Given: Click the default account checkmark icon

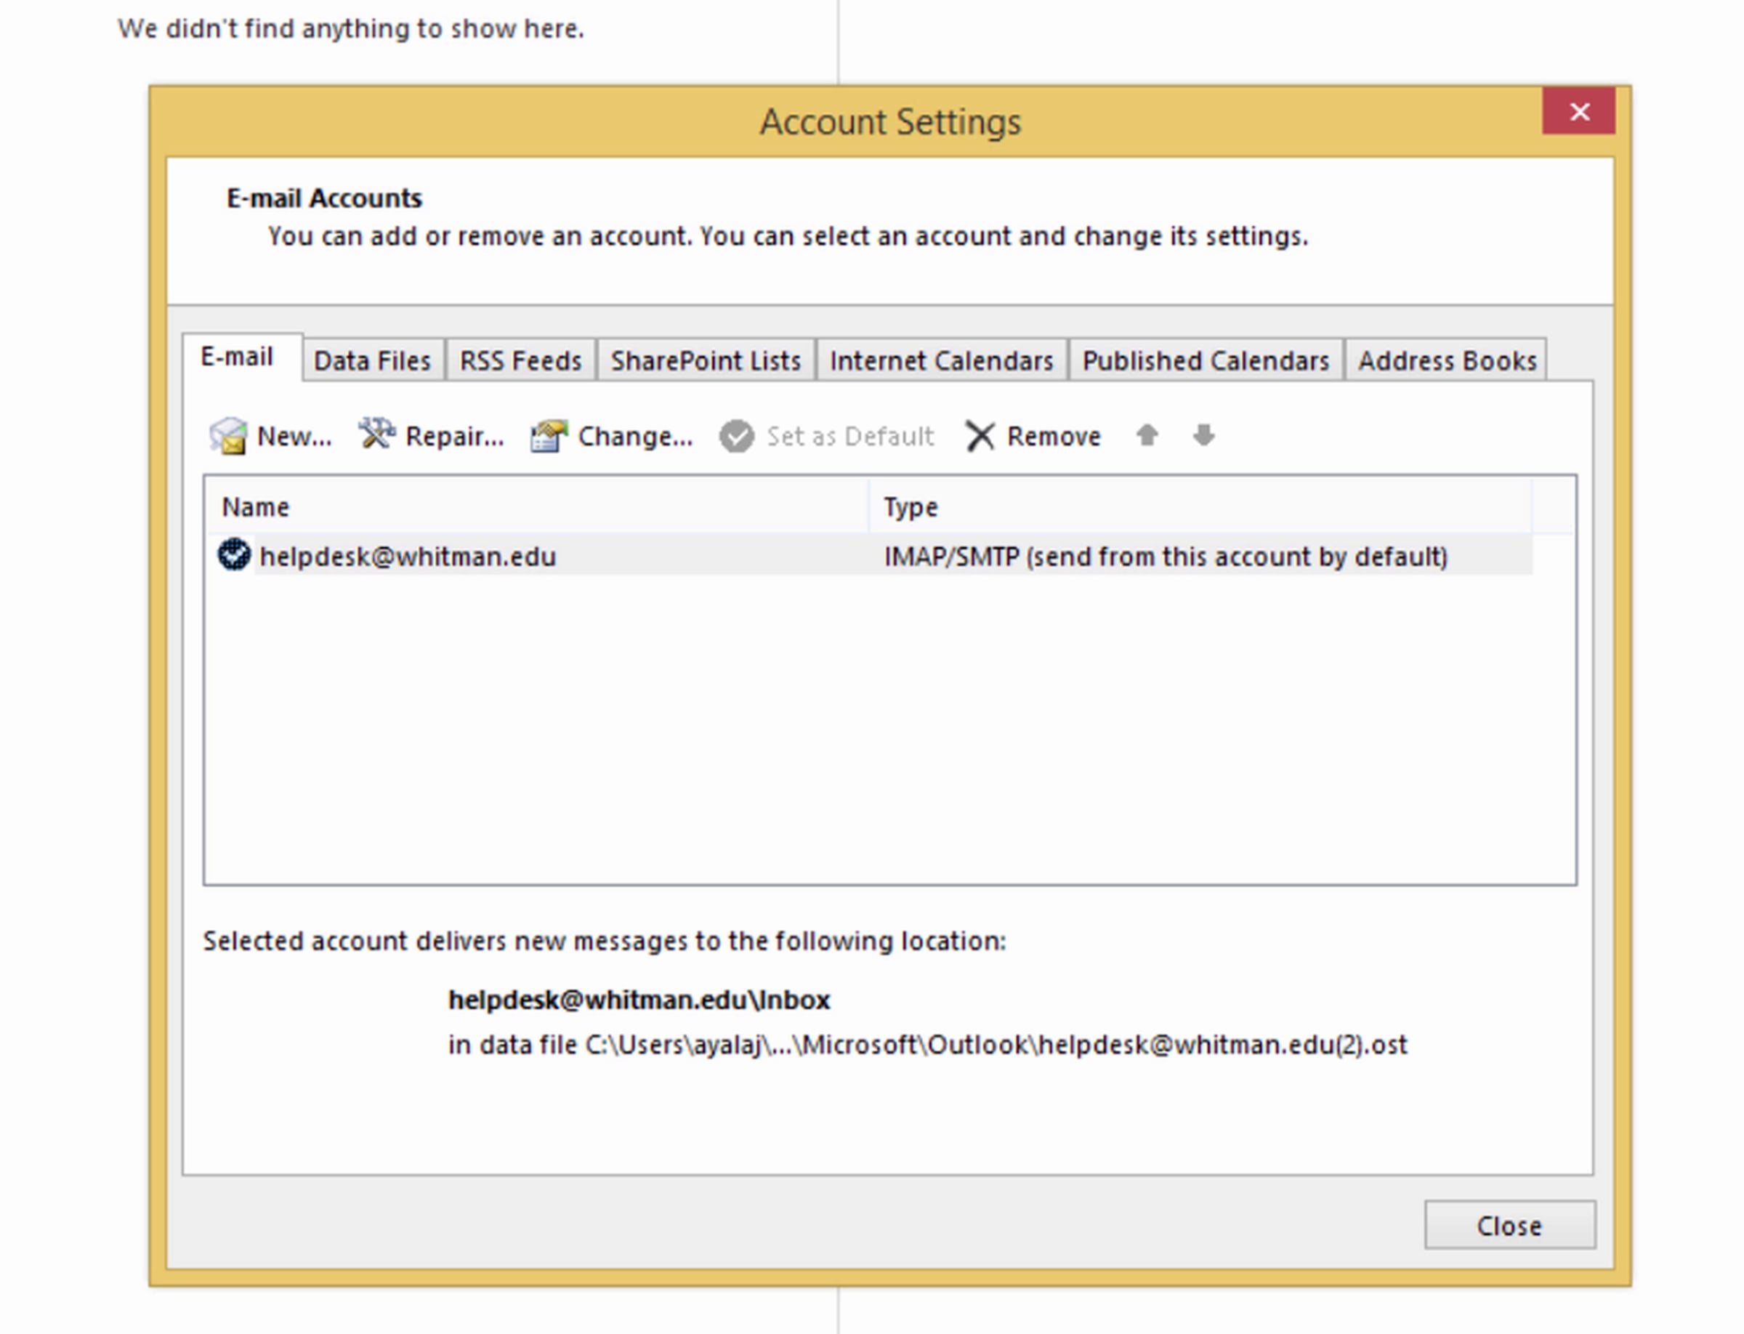Looking at the screenshot, I should 233,555.
